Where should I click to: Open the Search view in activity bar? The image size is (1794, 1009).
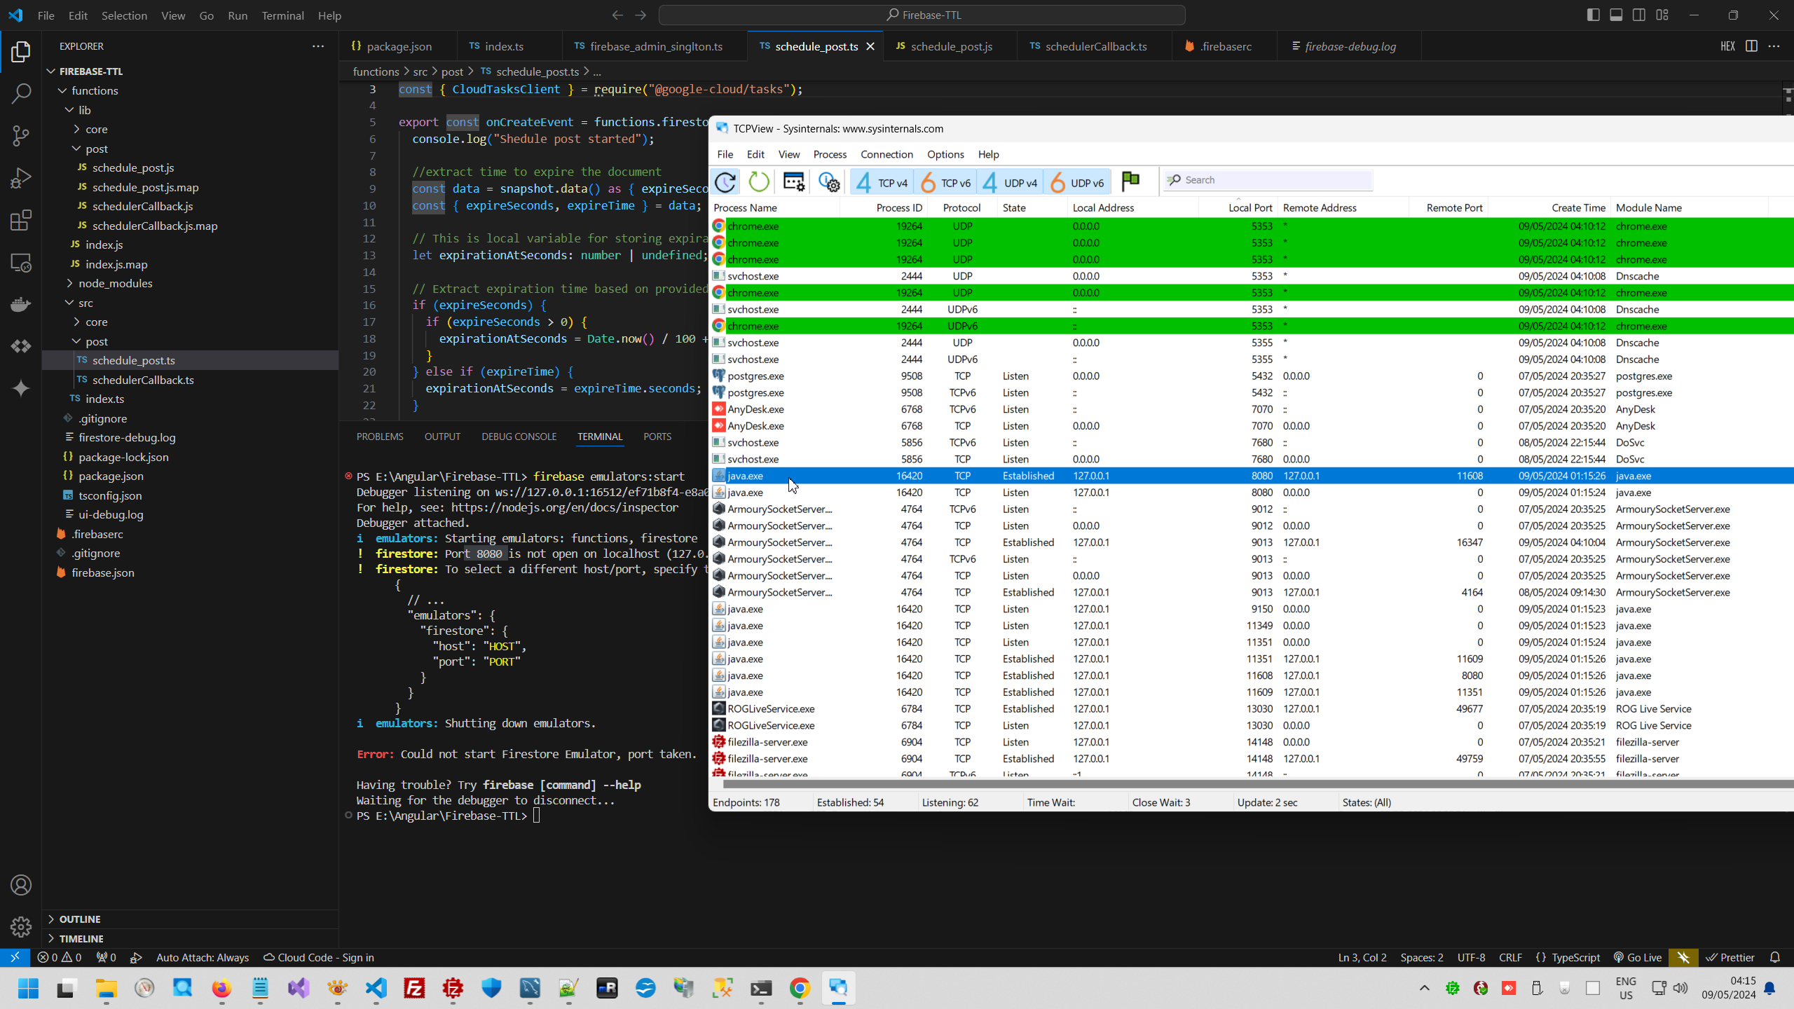click(x=21, y=93)
